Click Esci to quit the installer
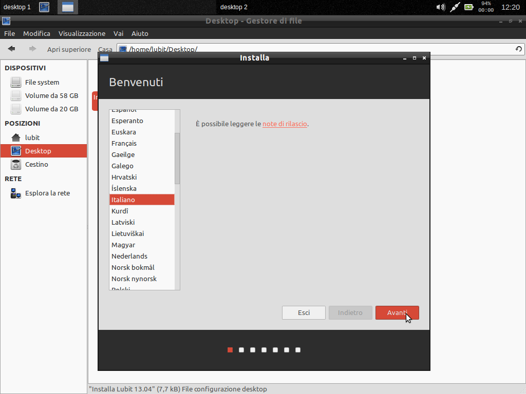 point(304,312)
